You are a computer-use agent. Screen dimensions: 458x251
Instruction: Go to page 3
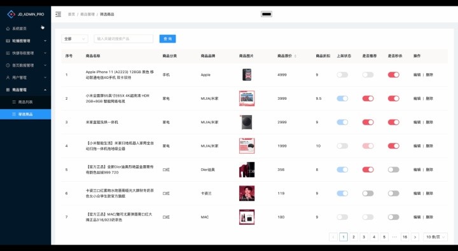coord(364,237)
